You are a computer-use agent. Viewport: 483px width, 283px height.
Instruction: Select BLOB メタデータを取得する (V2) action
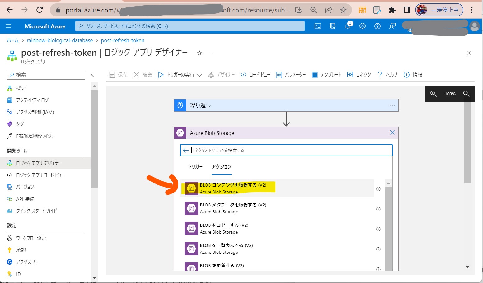click(278, 208)
